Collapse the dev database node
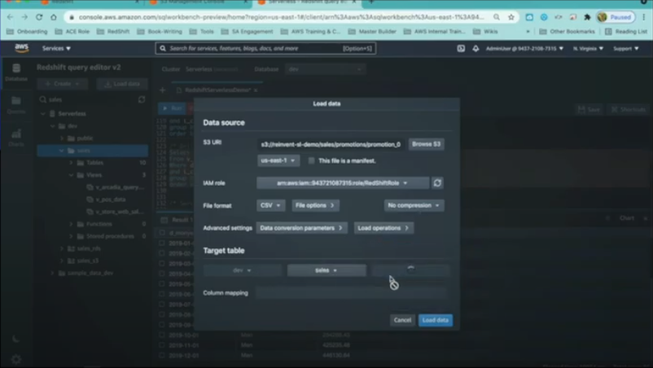Viewport: 653px width, 368px height. click(53, 125)
